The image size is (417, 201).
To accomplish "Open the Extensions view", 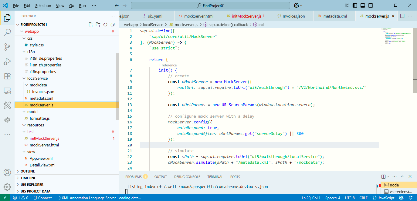I will (x=7, y=76).
